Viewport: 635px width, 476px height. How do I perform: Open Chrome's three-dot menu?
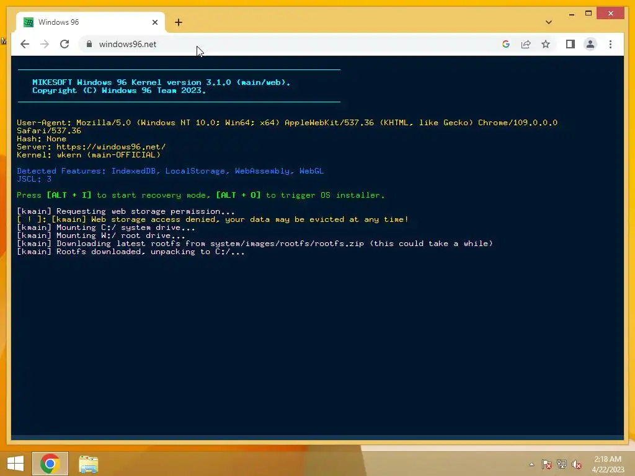click(610, 44)
